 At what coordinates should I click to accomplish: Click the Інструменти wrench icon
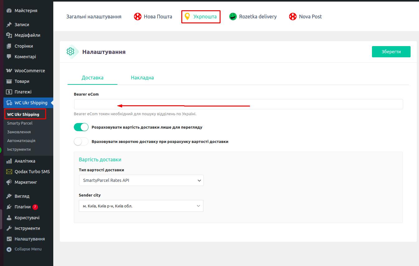pos(9,228)
